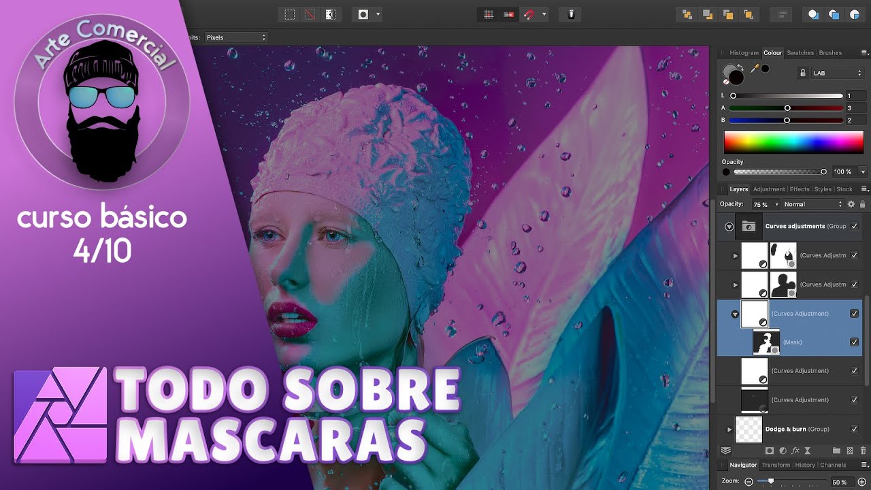The width and height of the screenshot is (871, 490).
Task: Click the Add Pixel Layer checkered icon
Action: (850, 451)
